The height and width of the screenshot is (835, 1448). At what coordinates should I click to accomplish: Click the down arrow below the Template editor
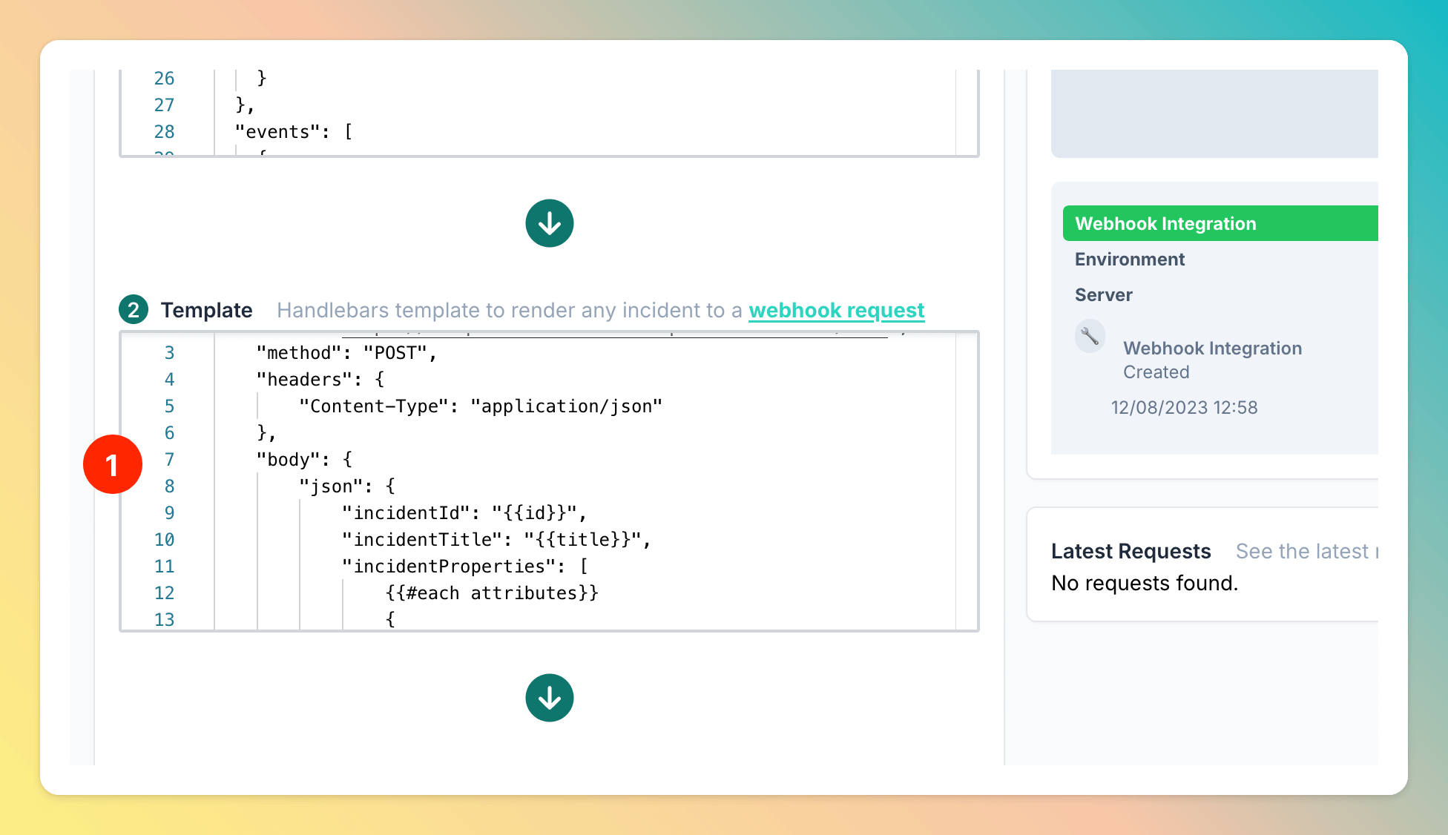[549, 698]
